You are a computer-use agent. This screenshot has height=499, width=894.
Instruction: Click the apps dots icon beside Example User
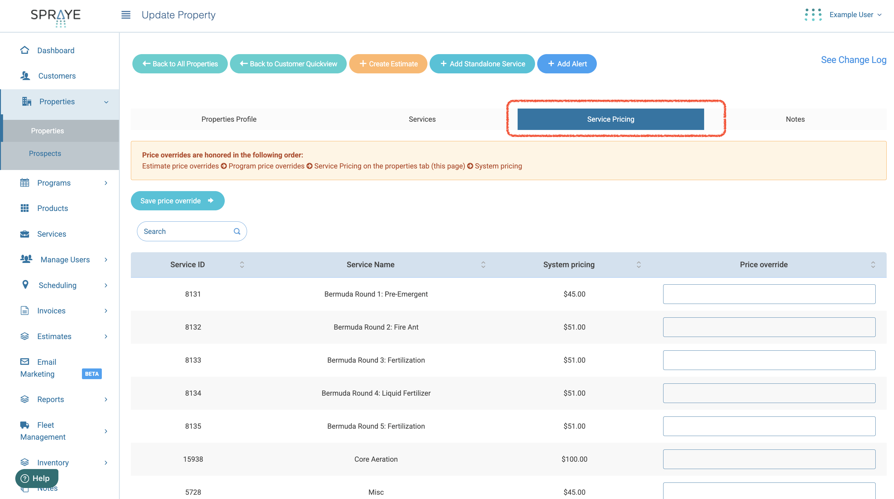[x=813, y=15]
